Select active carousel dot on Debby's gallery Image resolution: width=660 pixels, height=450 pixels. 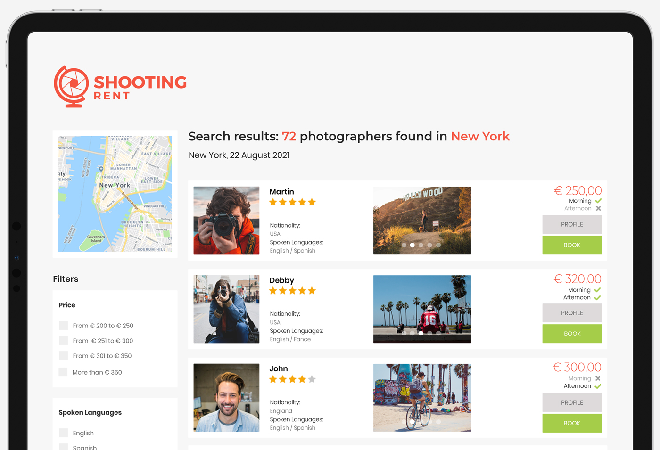click(x=421, y=333)
